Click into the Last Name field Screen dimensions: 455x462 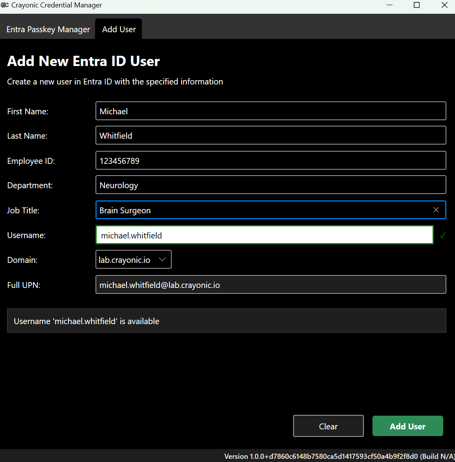point(270,136)
